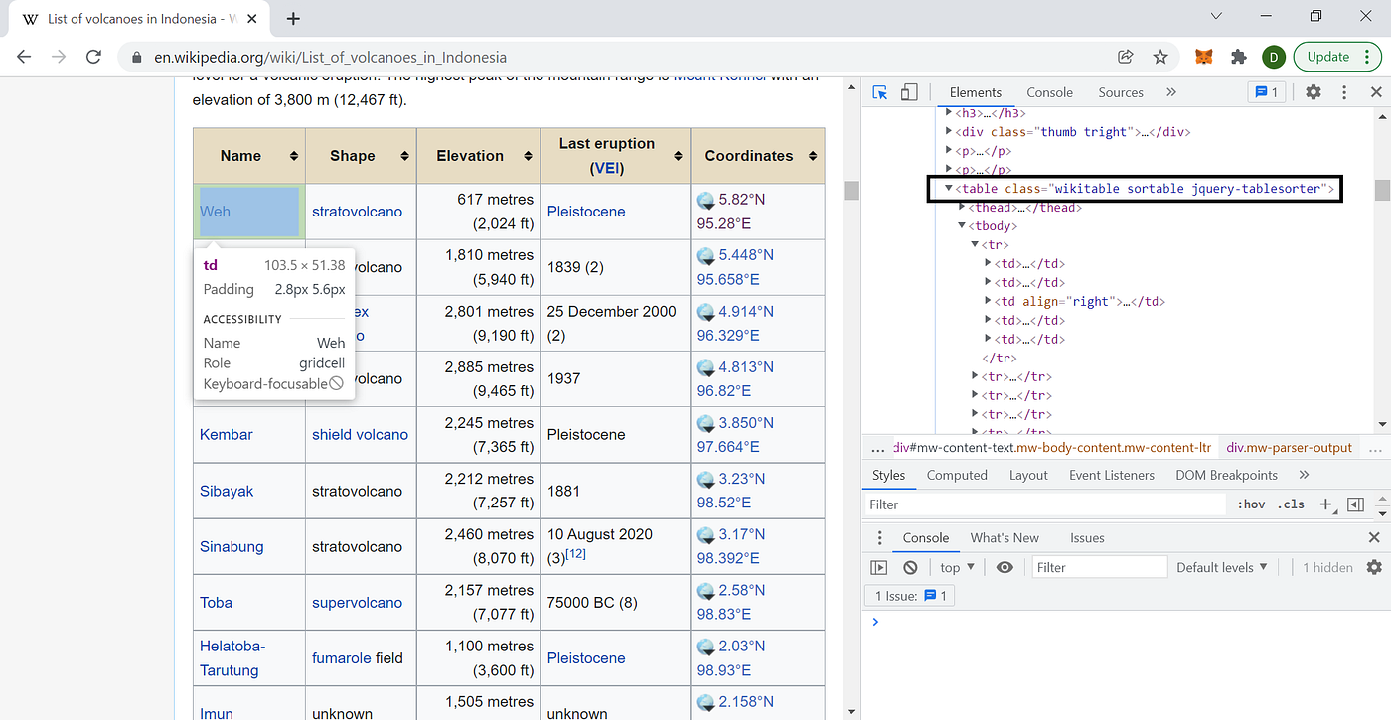Open the MetaMask extension
The image size is (1391, 720).
tap(1203, 57)
